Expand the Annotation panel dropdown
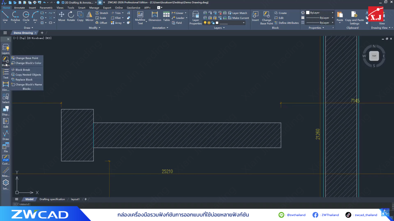Image resolution: width=394 pixels, height=221 pixels. (x=160, y=28)
